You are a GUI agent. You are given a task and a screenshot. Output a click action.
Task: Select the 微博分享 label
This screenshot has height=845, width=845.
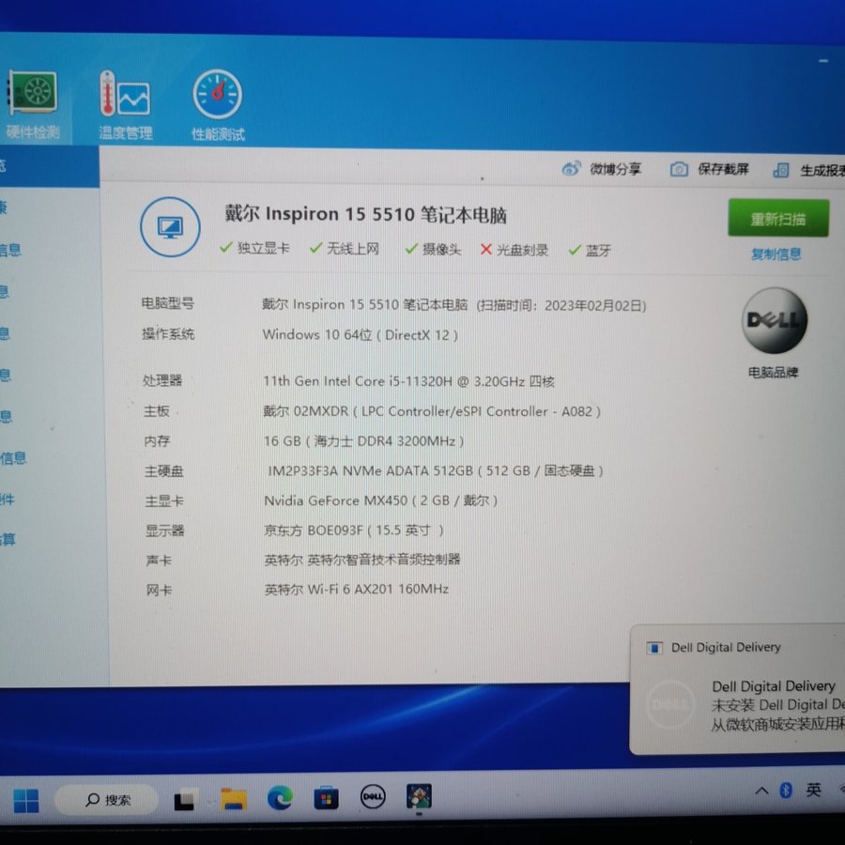point(615,169)
